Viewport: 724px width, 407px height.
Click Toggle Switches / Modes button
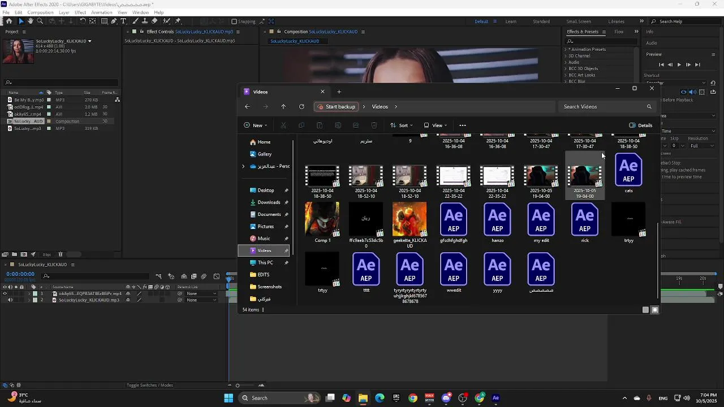coord(150,386)
